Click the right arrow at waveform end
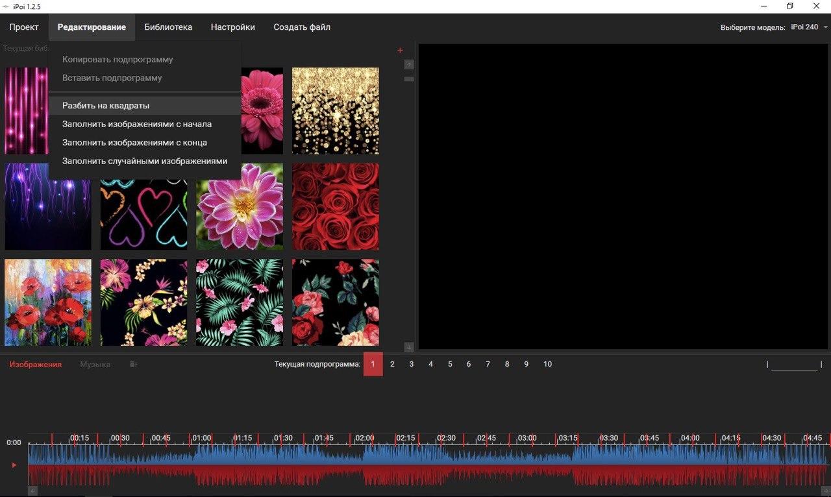 825,491
